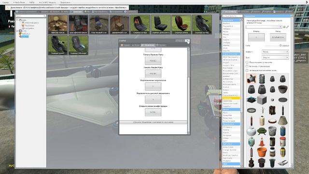Expand the second root node in vehicle tree

[17, 31]
